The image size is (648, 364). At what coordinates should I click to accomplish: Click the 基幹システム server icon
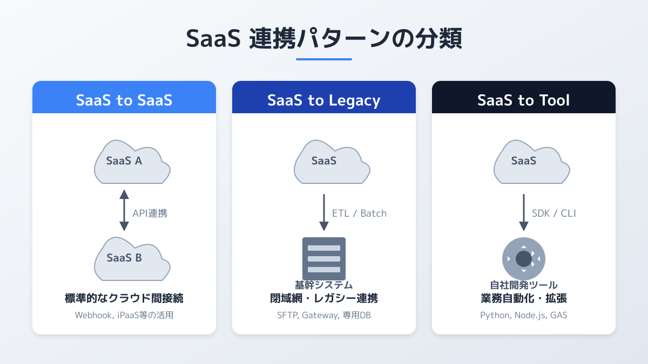coord(324,258)
